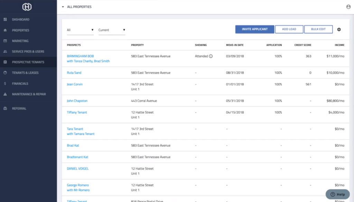Screen dimensions: 354x202
Task: Open table settings gear icon
Action: coord(339,30)
